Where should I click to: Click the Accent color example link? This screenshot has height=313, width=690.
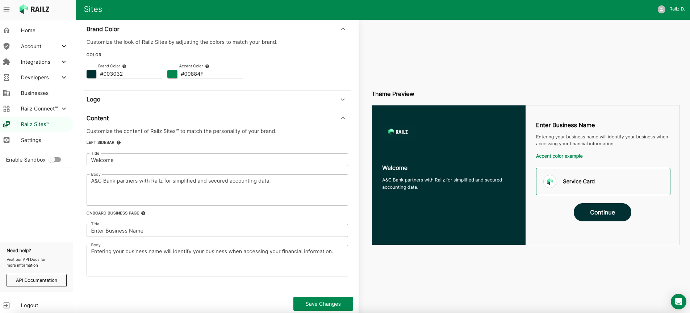(559, 156)
